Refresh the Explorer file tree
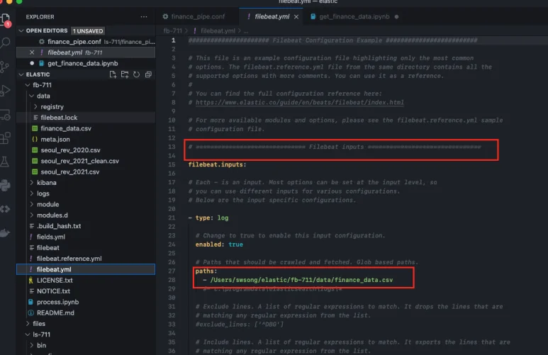The height and width of the screenshot is (355, 548). point(137,74)
